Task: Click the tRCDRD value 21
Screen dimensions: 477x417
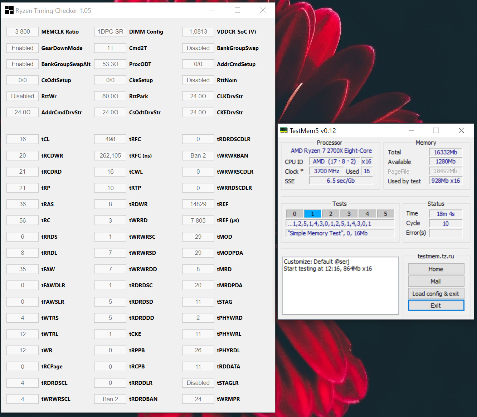Action: (23, 172)
